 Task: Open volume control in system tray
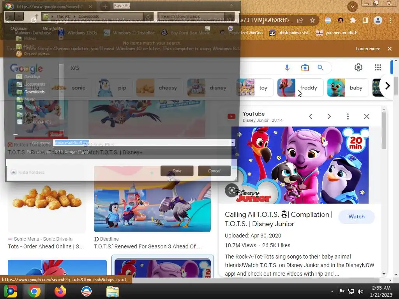tap(360, 292)
